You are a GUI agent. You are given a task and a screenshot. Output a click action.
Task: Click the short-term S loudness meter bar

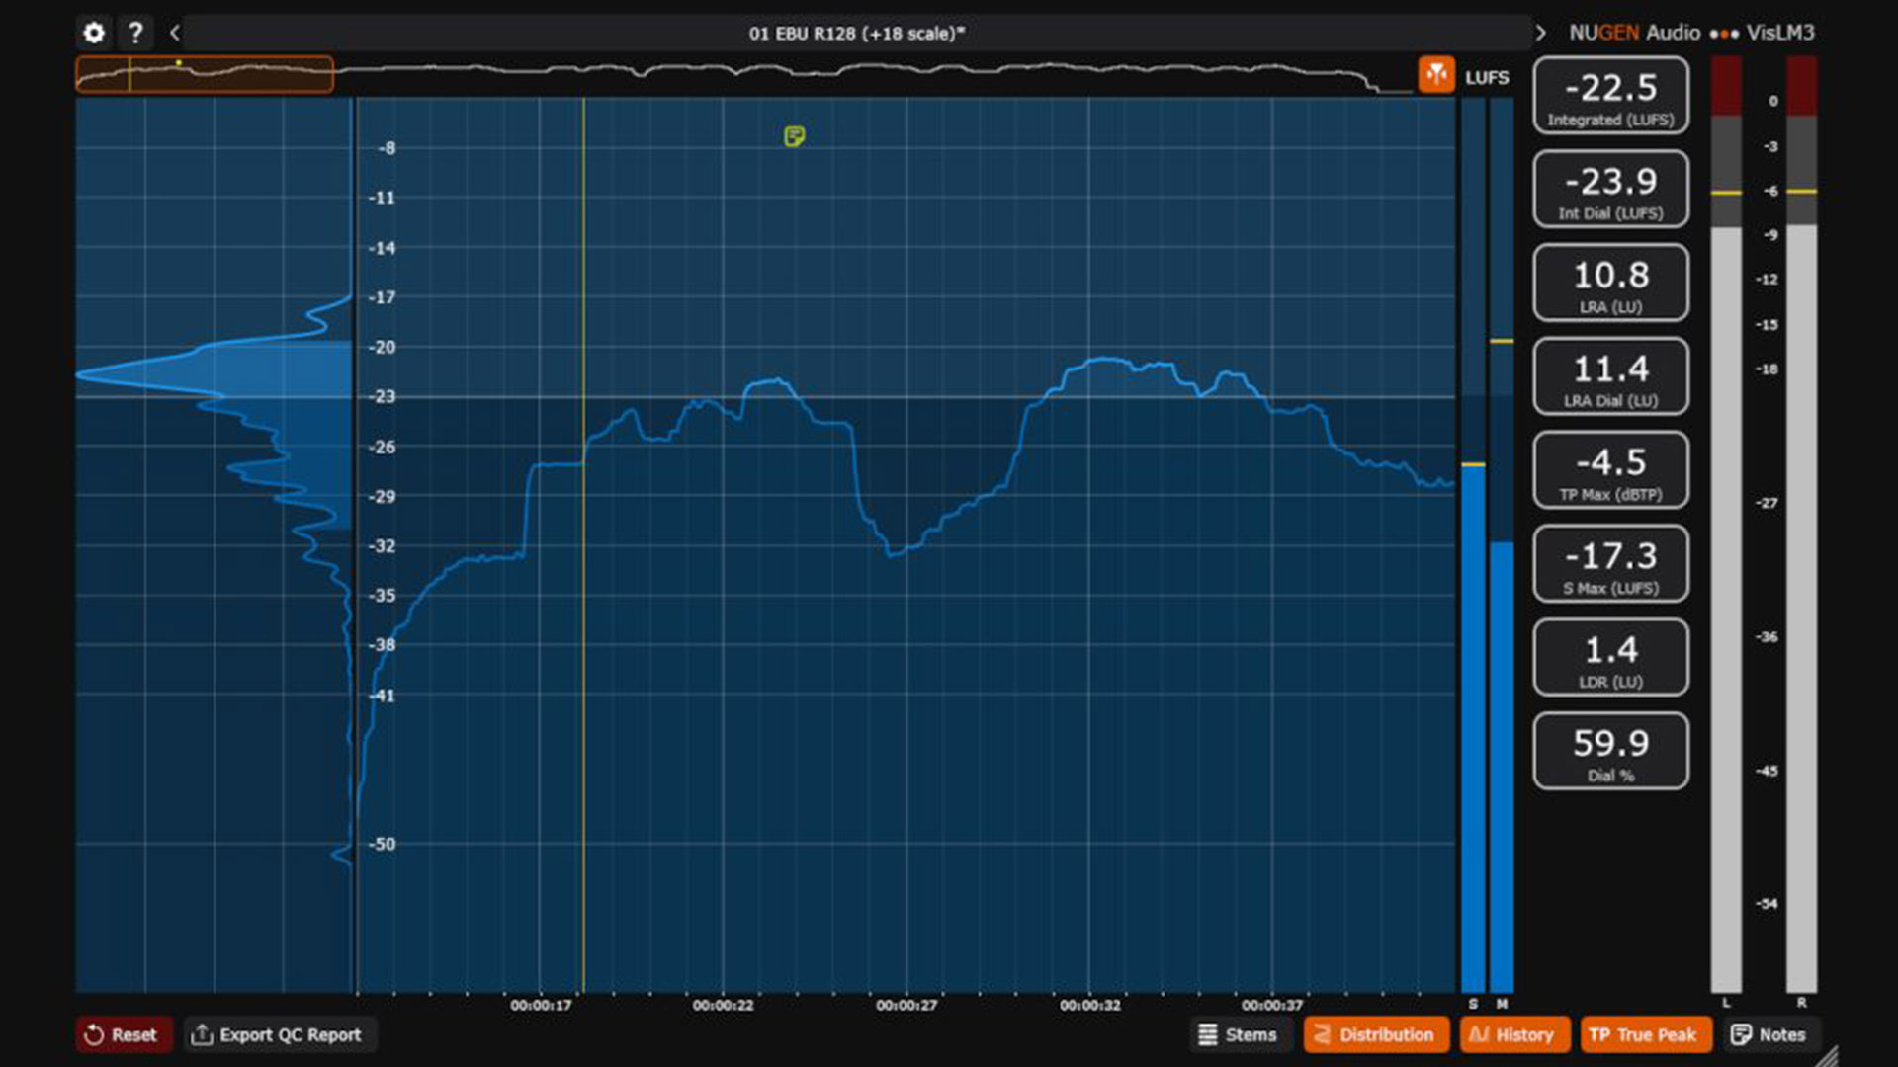(1473, 545)
